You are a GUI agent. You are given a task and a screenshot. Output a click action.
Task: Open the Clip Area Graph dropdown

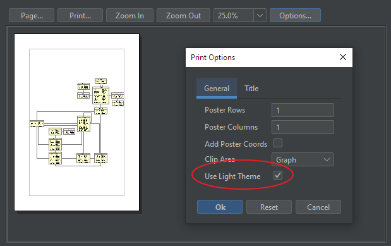(303, 159)
